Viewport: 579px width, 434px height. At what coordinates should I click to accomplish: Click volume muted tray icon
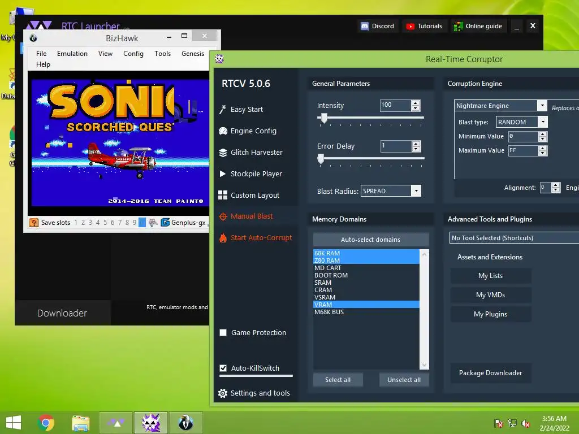pyautogui.click(x=526, y=423)
